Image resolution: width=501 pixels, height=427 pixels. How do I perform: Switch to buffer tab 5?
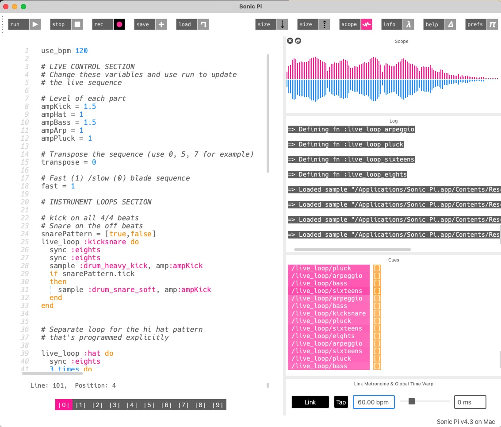149,405
